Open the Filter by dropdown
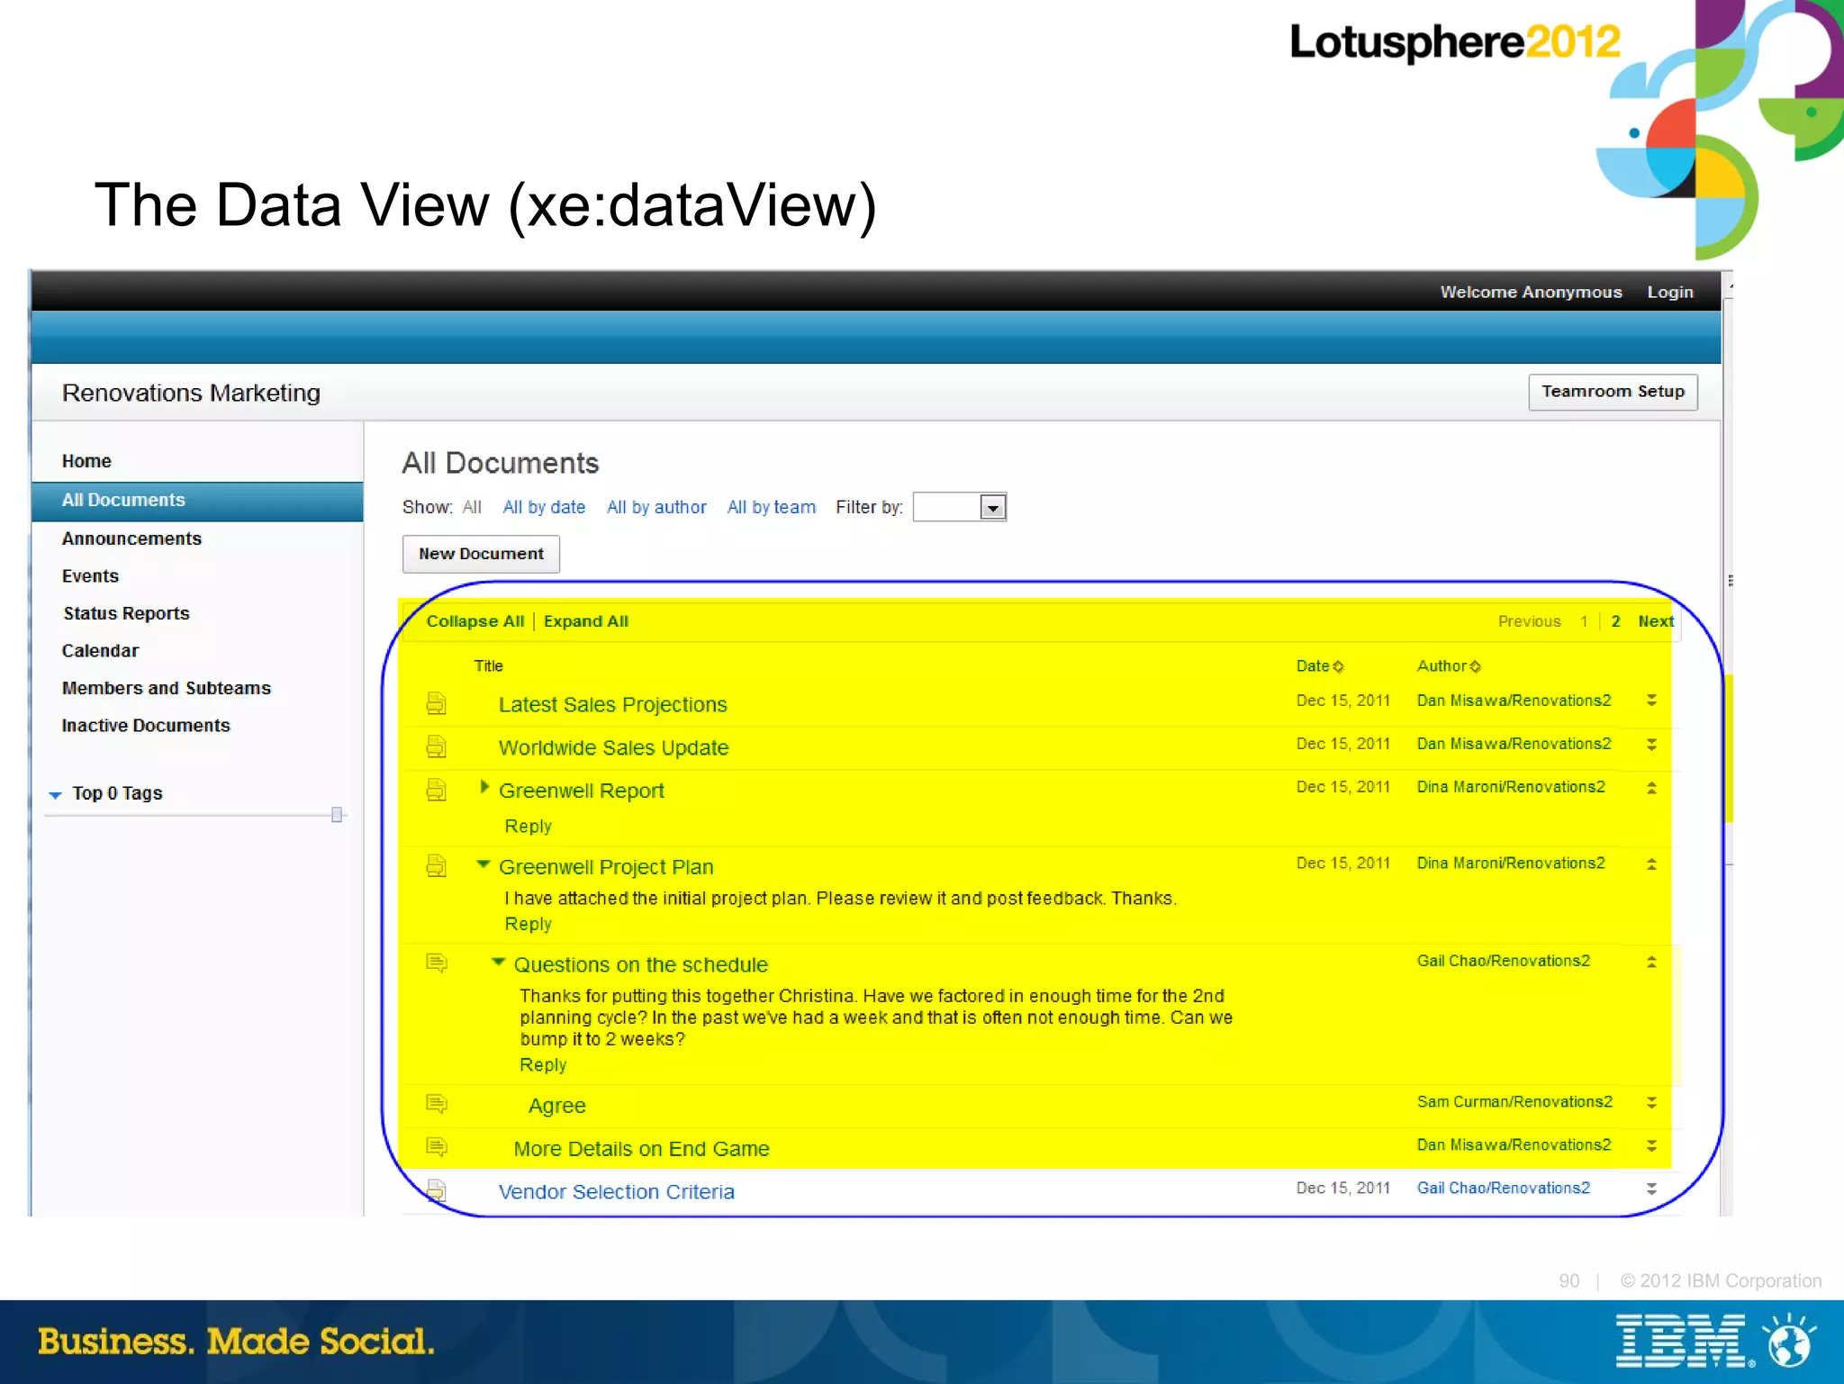1844x1384 pixels. point(992,508)
